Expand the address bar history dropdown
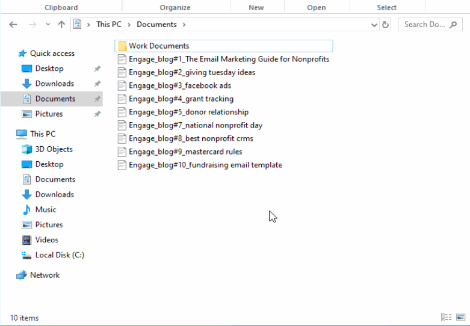This screenshot has height=326, width=470. (x=374, y=25)
